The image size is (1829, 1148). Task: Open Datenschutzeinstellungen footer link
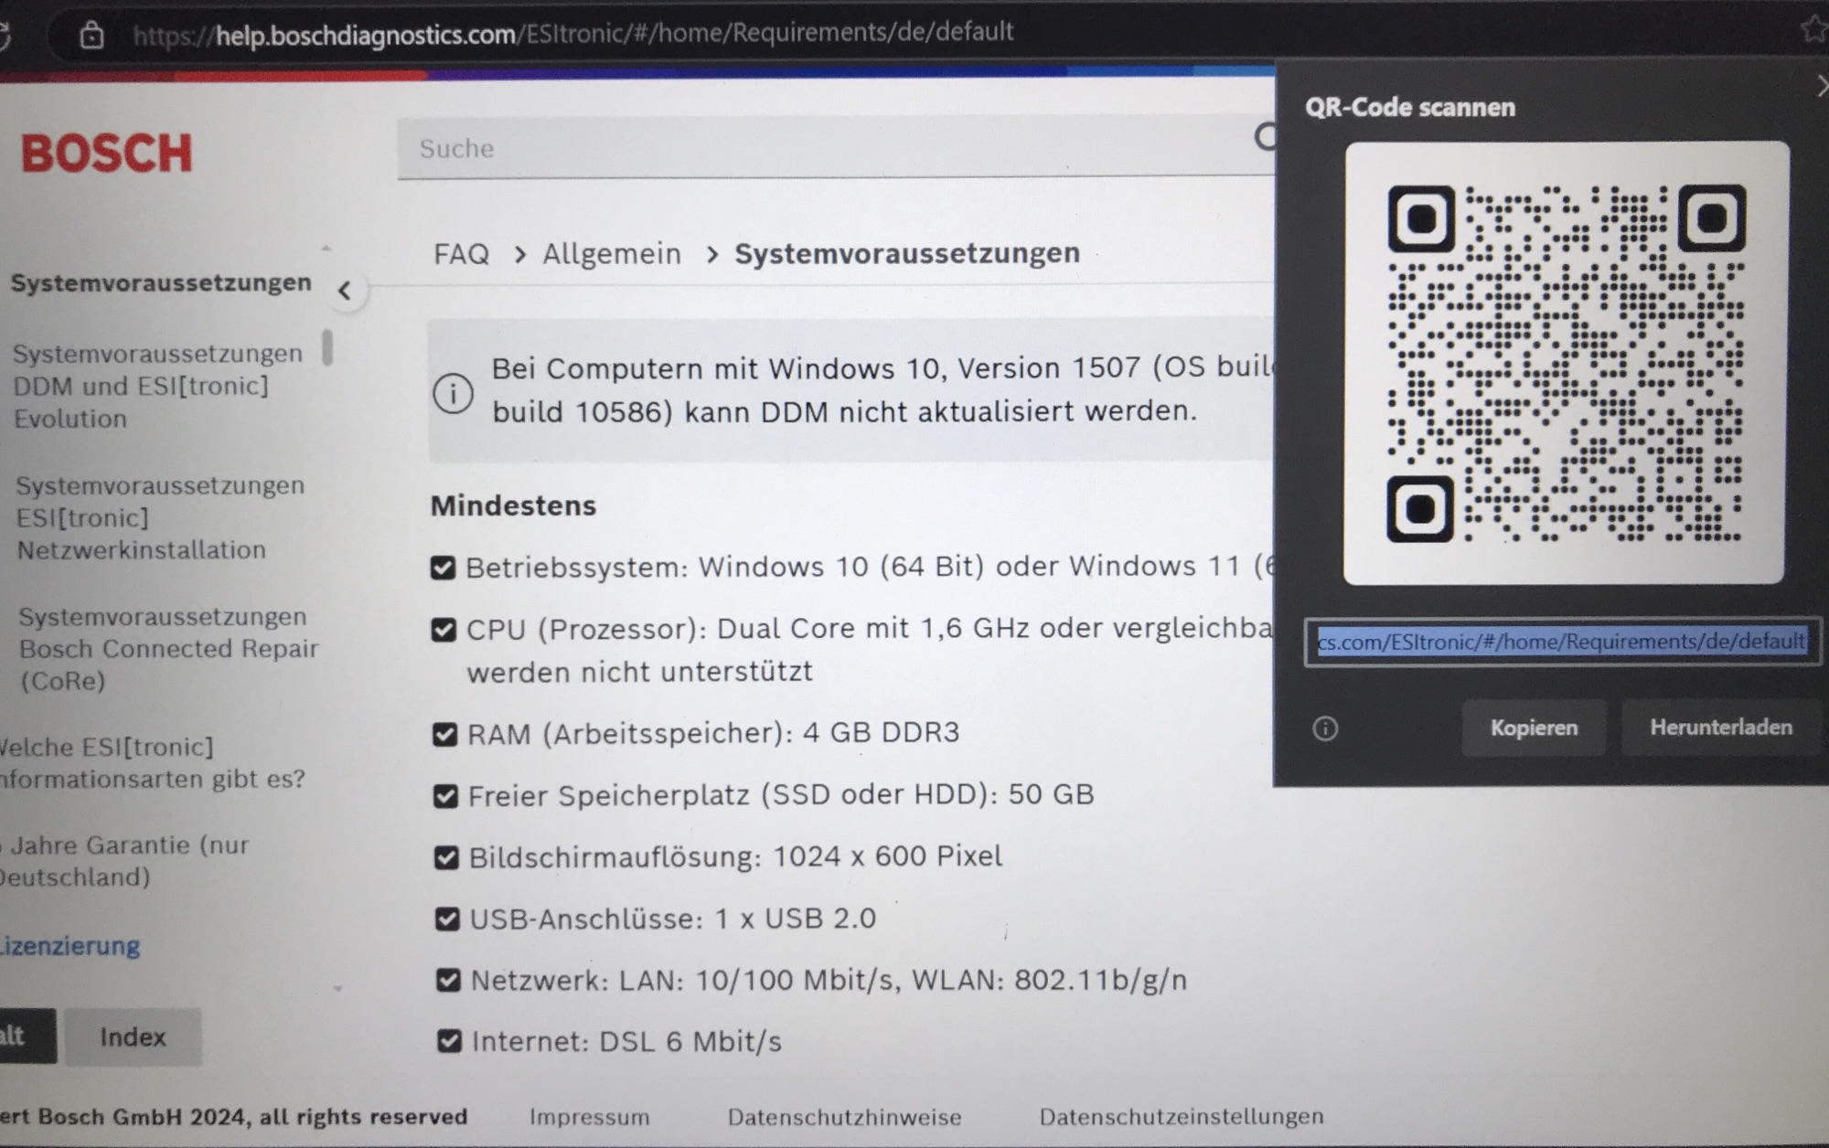tap(1182, 1116)
